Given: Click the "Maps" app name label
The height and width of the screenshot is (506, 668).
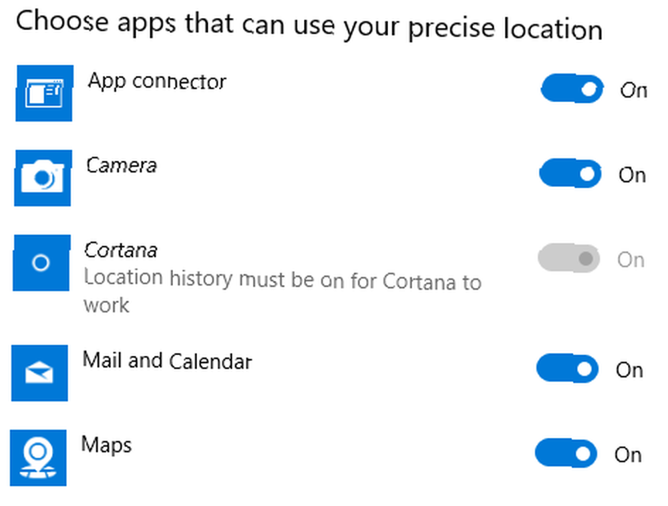Looking at the screenshot, I should [x=106, y=445].
